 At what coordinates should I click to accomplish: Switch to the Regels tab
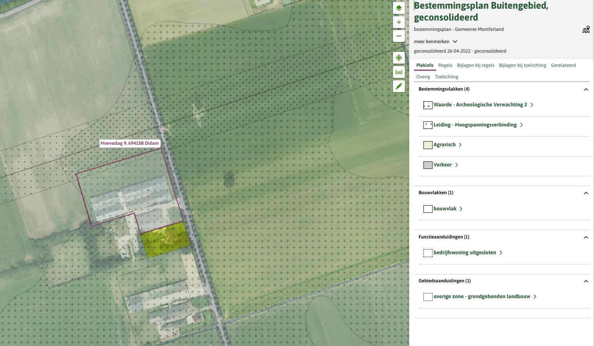pyautogui.click(x=445, y=65)
